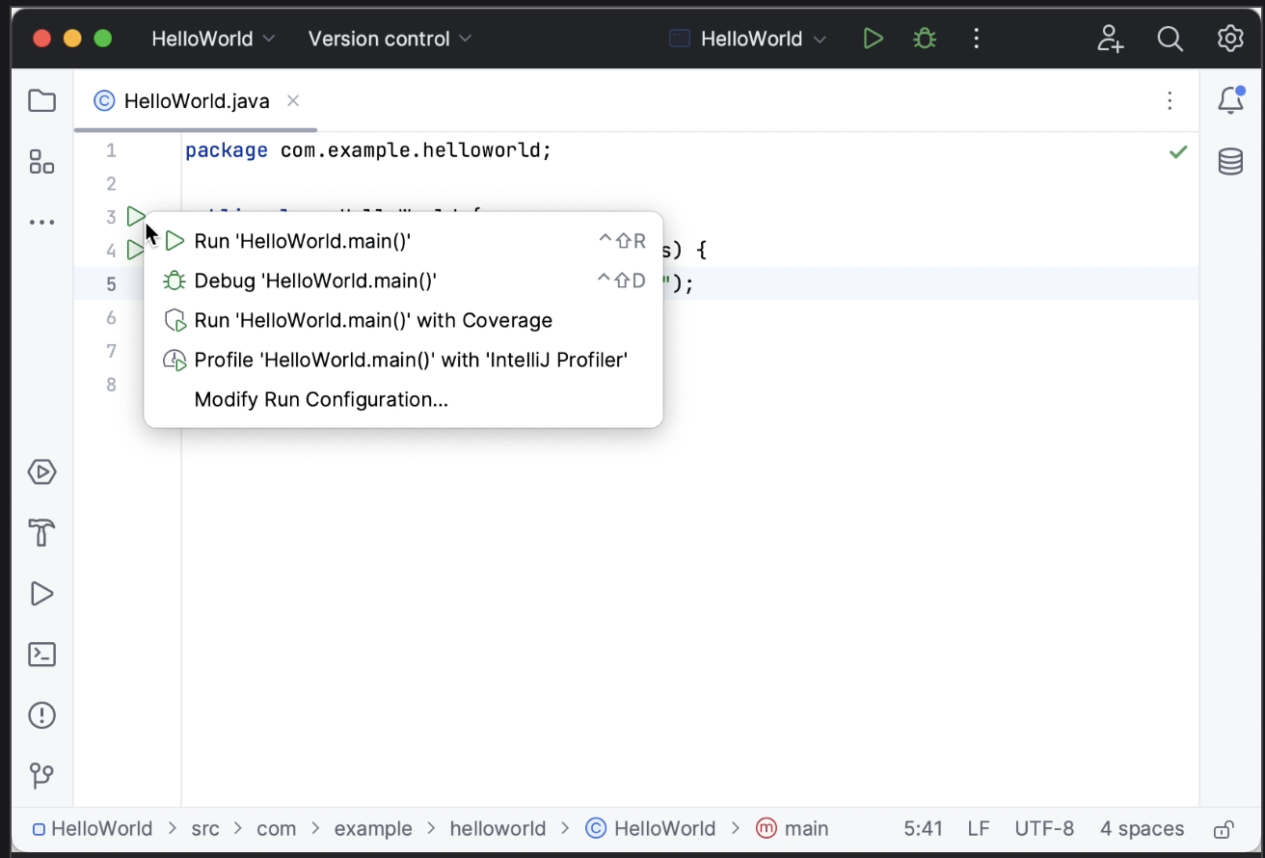Image resolution: width=1265 pixels, height=858 pixels.
Task: Click the package declaration text on line 1
Action: pyautogui.click(x=368, y=150)
